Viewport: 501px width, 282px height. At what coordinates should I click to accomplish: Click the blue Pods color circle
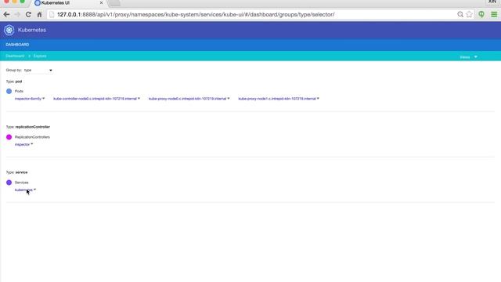(9, 91)
